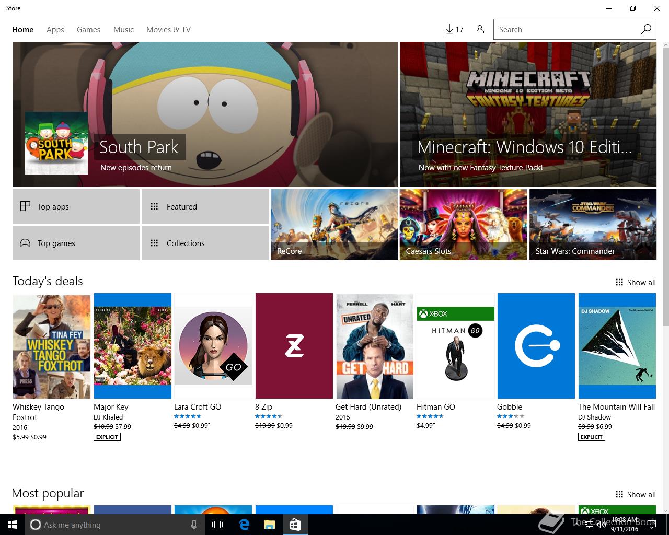
Task: Open File Explorer from the taskbar
Action: click(x=269, y=525)
